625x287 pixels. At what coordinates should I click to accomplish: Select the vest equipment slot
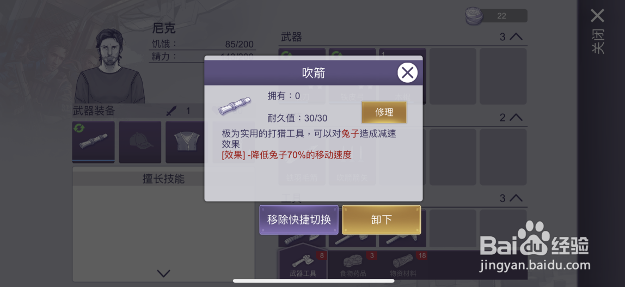tap(187, 142)
